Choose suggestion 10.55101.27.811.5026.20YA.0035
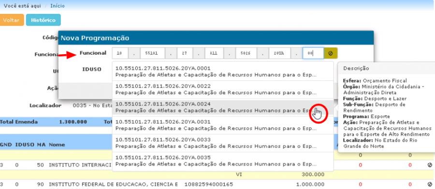 tap(223, 161)
